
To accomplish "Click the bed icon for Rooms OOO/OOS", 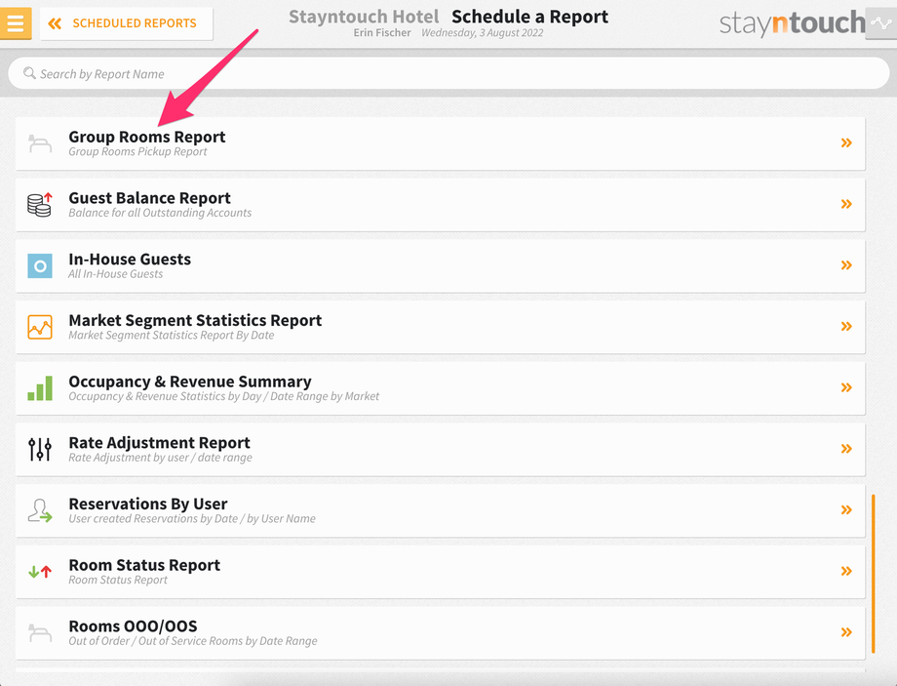I will pos(40,633).
